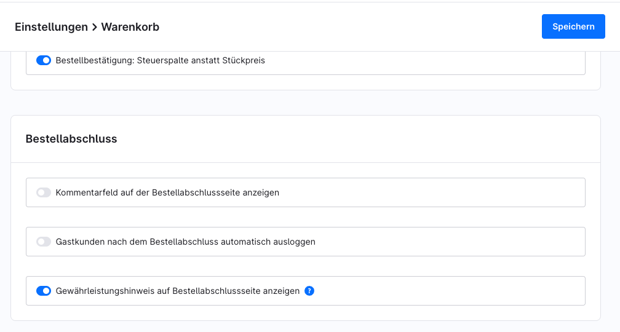Disable Steuerspalte anstatt Stückpreis toggle

(x=44, y=60)
